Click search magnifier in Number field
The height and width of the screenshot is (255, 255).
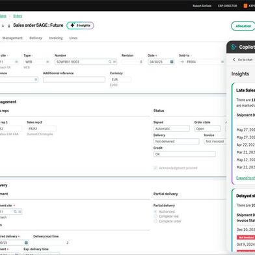[x=110, y=62]
